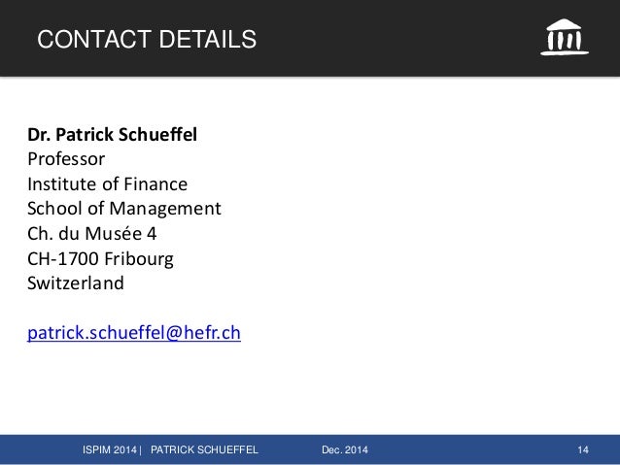Click the hefr.ch domain part of email

pos(212,333)
